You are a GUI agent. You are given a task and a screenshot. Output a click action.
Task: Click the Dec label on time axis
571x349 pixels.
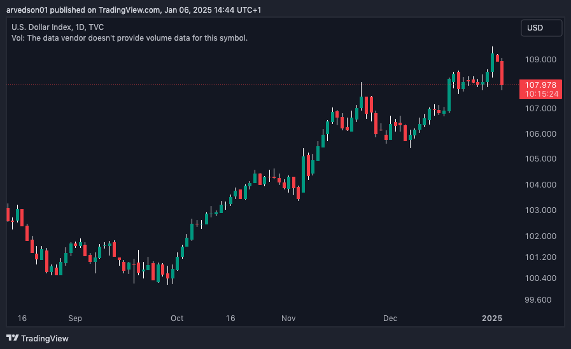tap(390, 318)
